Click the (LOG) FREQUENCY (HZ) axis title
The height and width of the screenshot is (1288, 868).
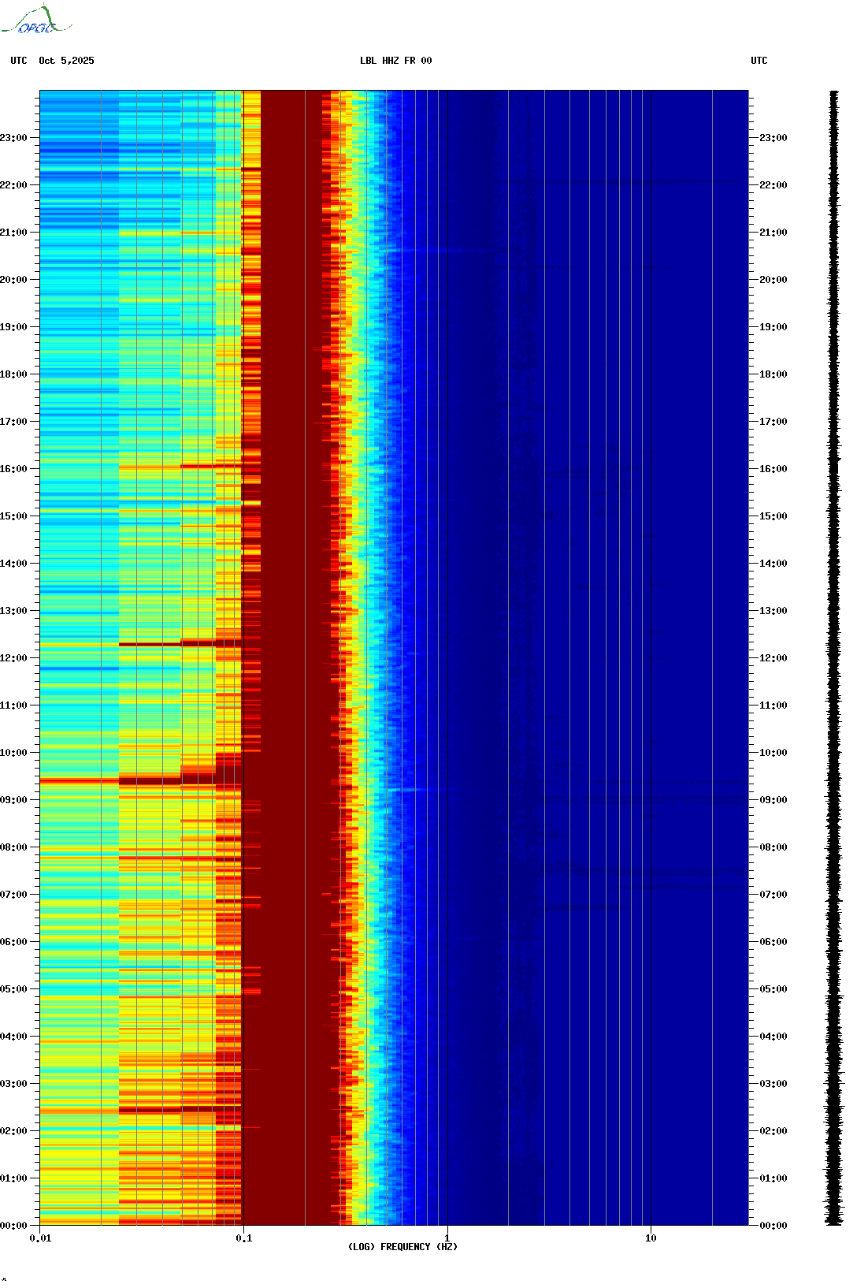tap(402, 1247)
